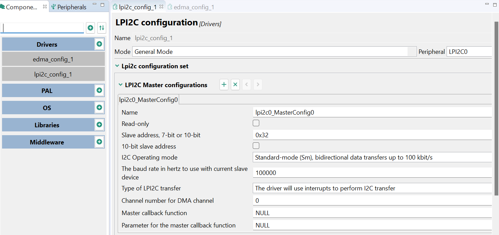This screenshot has height=235, width=499.
Task: Move the master configuration tab left
Action: [247, 85]
